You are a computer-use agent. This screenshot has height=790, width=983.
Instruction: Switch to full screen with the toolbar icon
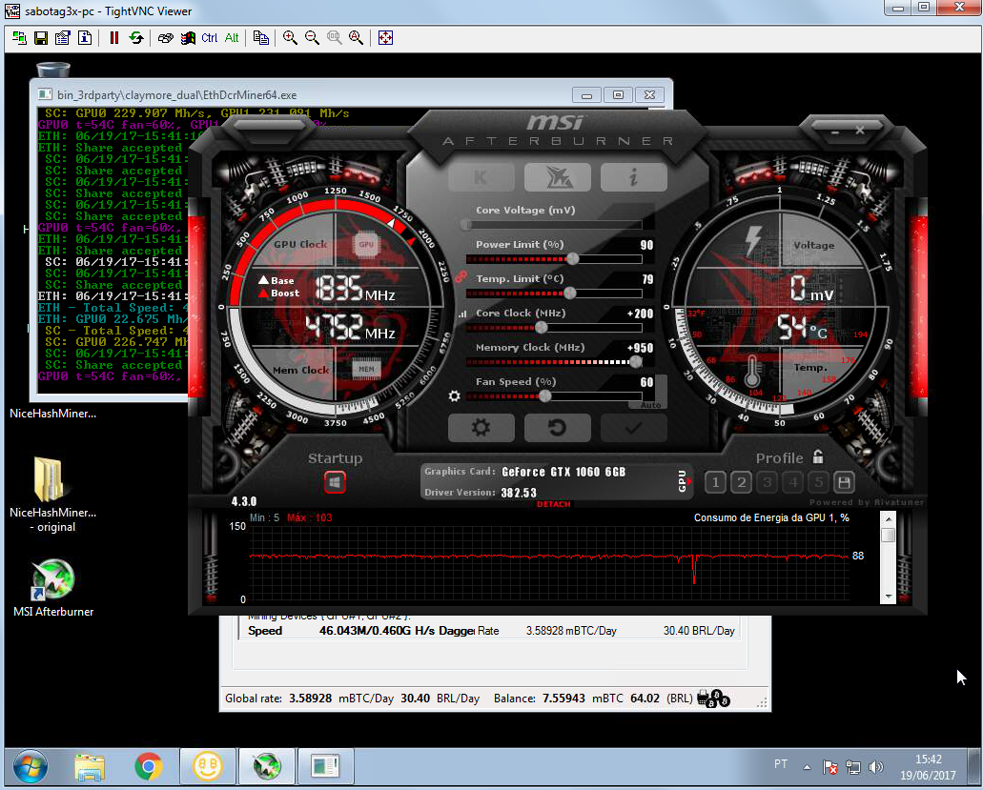(x=385, y=38)
